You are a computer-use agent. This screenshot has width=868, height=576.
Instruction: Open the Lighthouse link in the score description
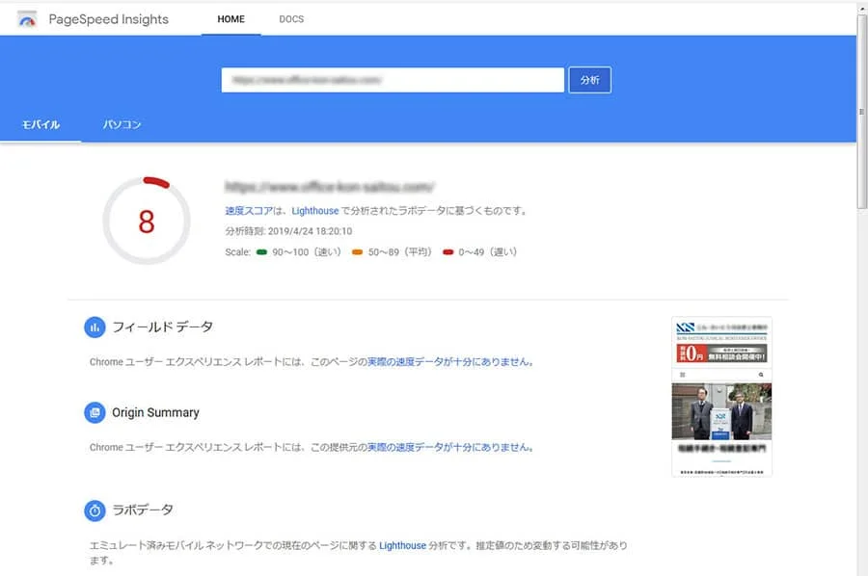[314, 210]
